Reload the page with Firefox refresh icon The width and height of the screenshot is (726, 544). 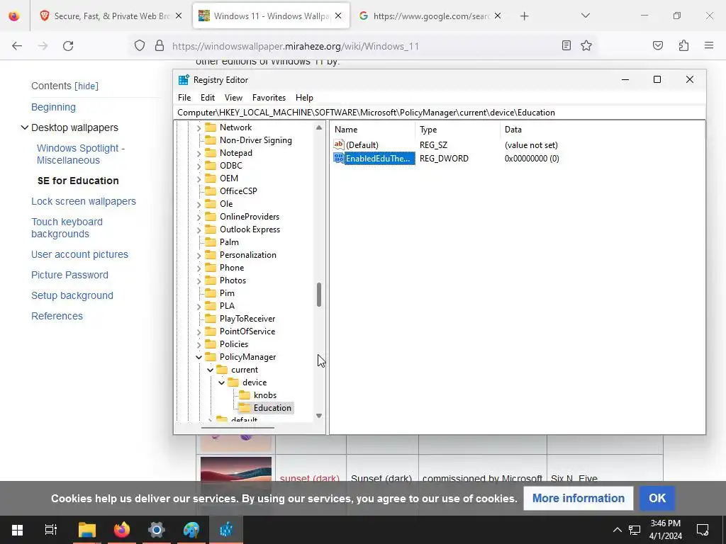(x=68, y=46)
